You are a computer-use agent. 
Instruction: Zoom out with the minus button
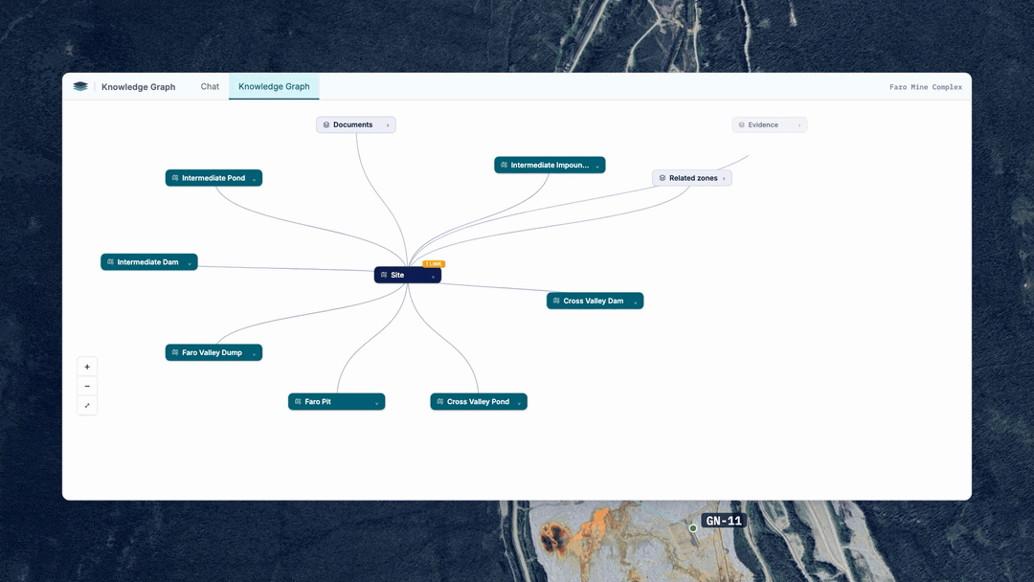click(x=87, y=386)
